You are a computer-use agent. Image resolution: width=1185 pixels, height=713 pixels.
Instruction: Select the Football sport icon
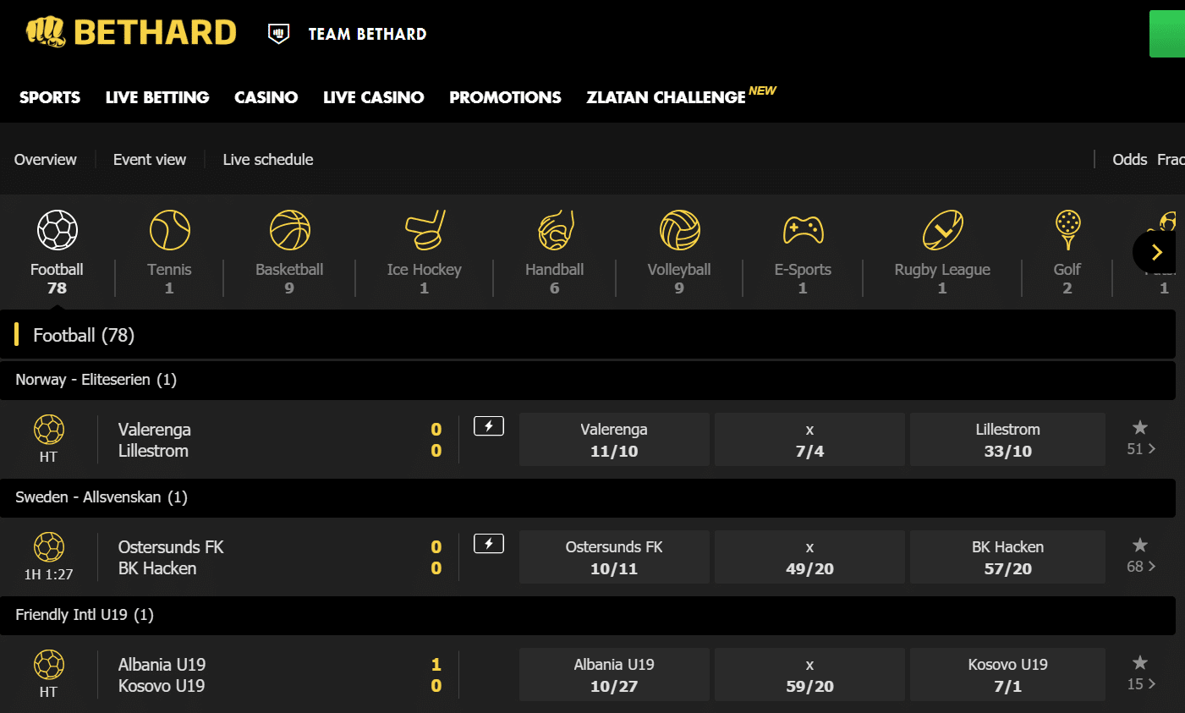[x=57, y=229]
